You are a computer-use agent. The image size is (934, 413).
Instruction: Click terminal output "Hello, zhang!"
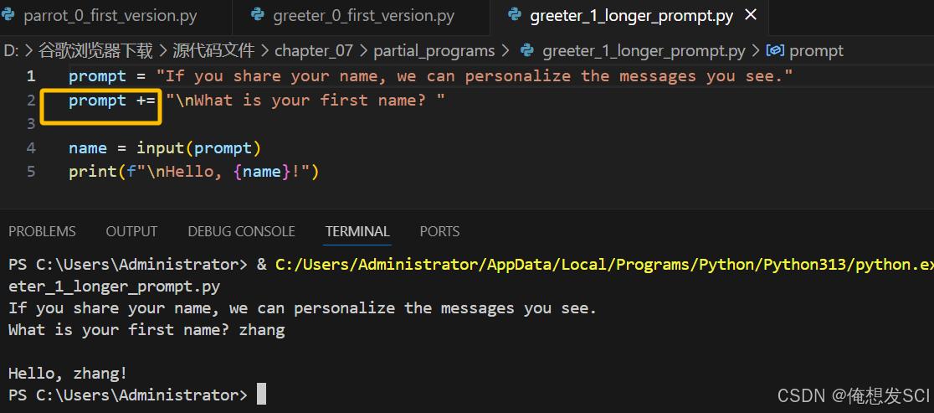click(68, 374)
